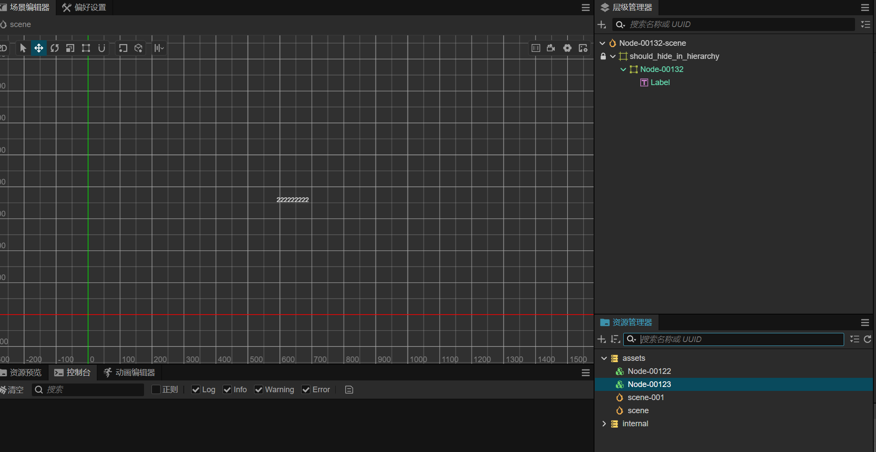Viewport: 876px width, 452px height.
Task: Open hierarchy search type dropdown
Action: pyautogui.click(x=620, y=24)
